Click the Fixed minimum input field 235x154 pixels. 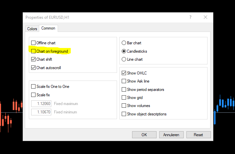41,112
